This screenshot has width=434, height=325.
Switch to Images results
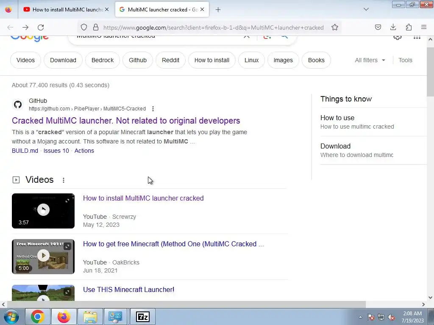pos(283,60)
